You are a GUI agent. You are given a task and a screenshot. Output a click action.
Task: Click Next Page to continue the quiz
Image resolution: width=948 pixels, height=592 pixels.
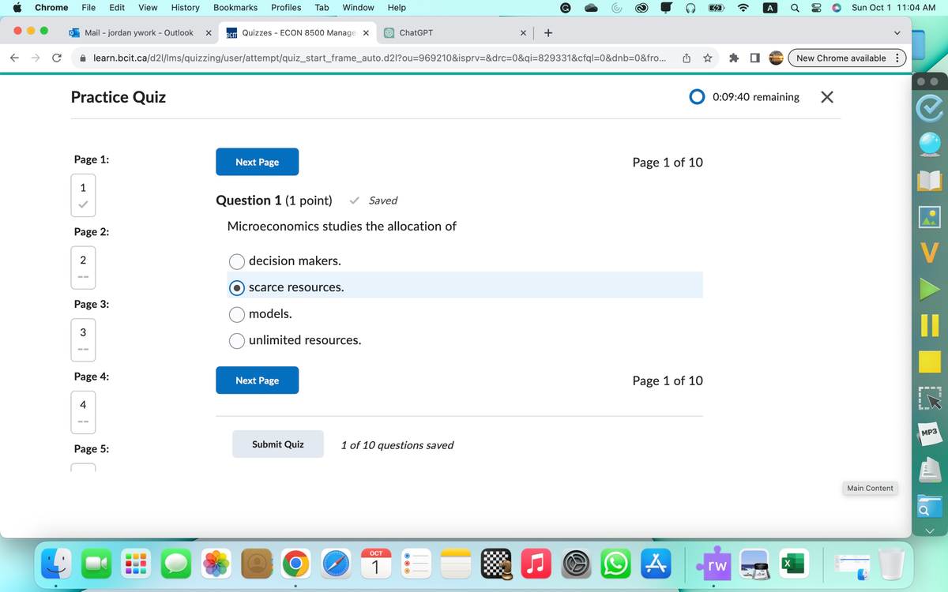point(257,161)
